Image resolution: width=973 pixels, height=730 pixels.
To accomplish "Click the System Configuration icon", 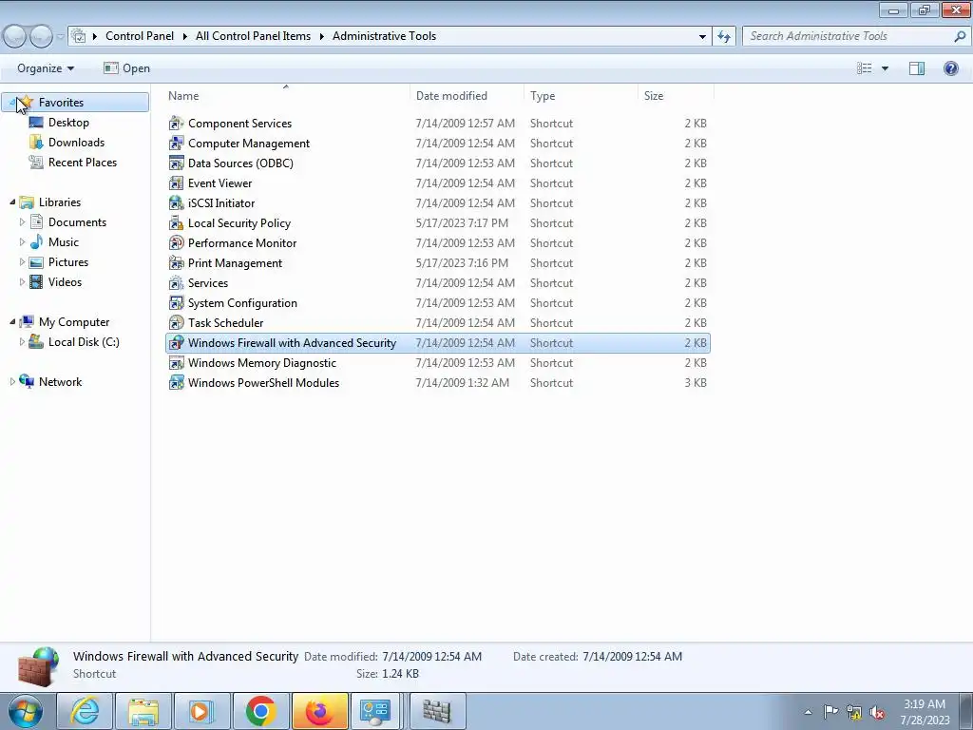I will (x=176, y=303).
